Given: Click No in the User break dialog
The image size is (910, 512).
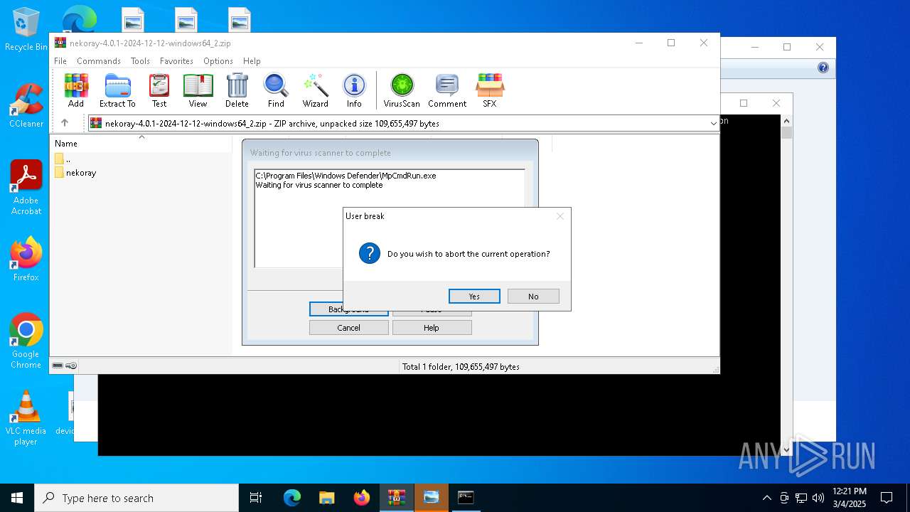Looking at the screenshot, I should (533, 297).
